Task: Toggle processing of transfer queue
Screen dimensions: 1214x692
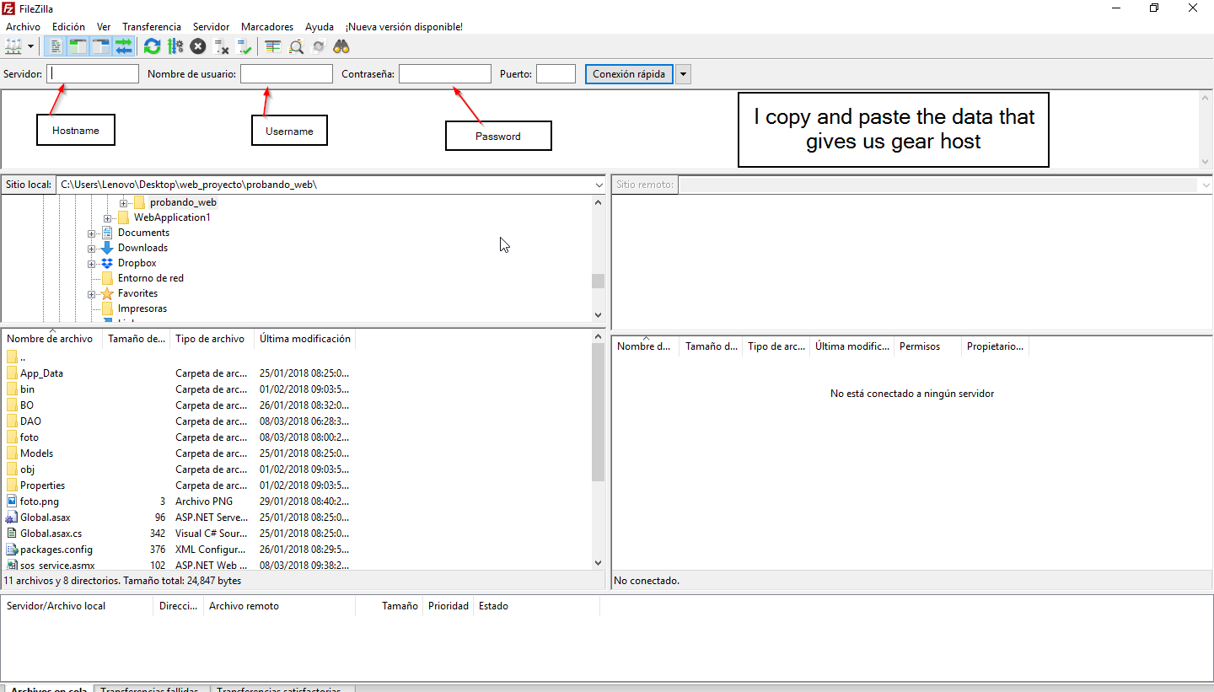Action: click(x=175, y=46)
